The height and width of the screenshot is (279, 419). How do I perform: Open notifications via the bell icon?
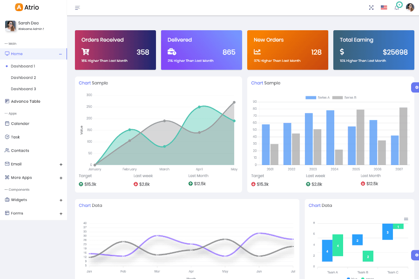coord(397,7)
